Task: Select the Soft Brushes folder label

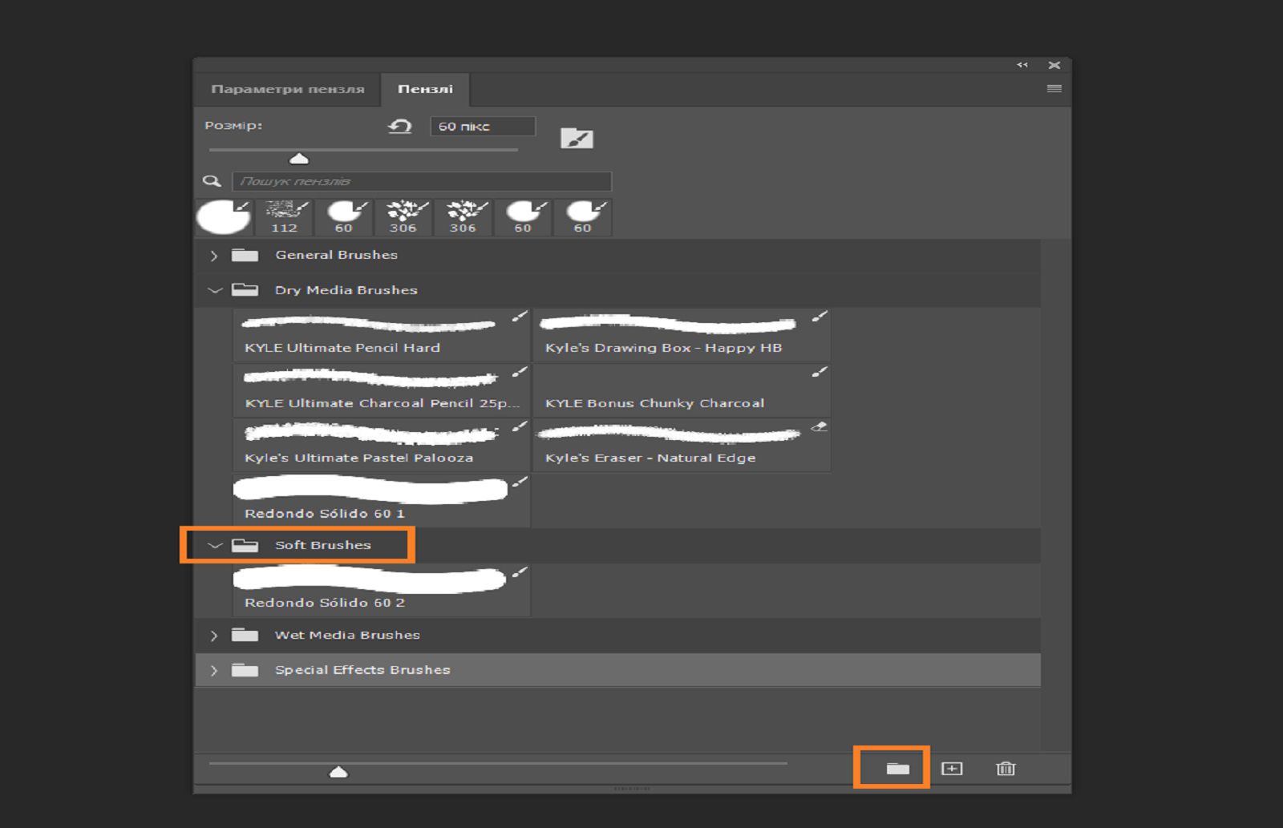Action: click(323, 545)
